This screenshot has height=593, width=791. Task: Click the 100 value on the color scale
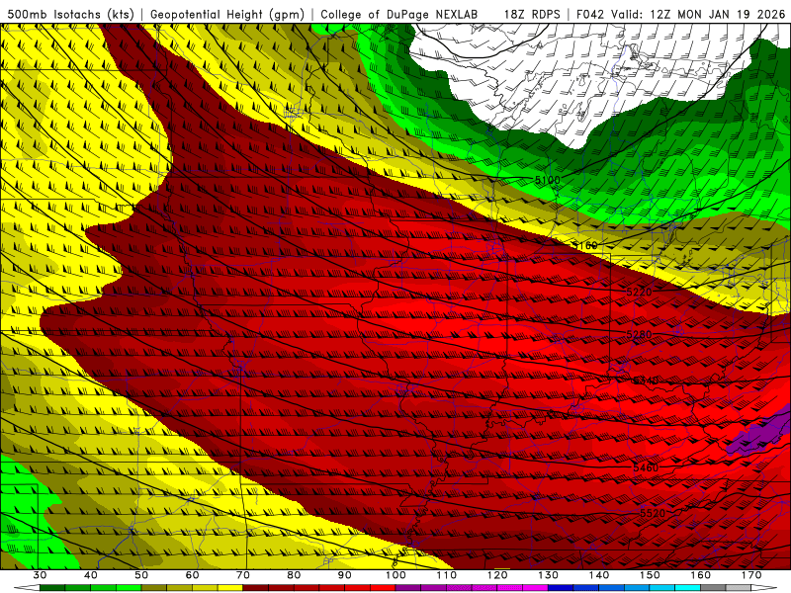coord(395,575)
